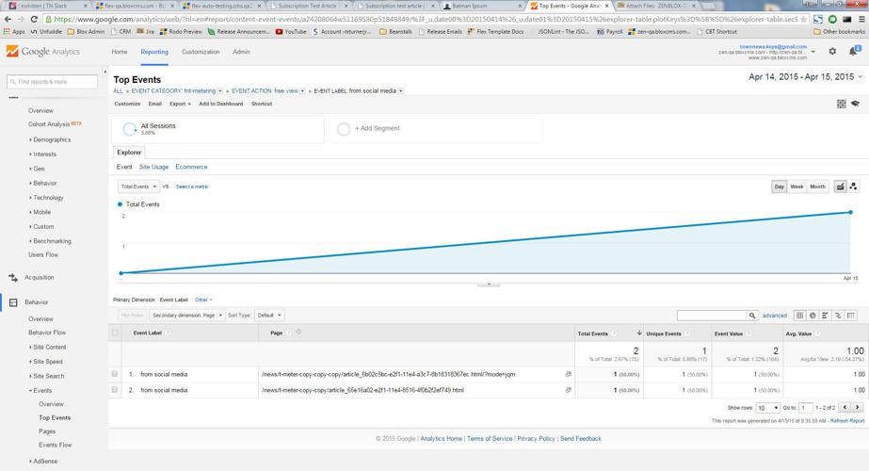This screenshot has height=471, width=869.
Task: Open the notifications bell icon
Action: click(x=855, y=52)
